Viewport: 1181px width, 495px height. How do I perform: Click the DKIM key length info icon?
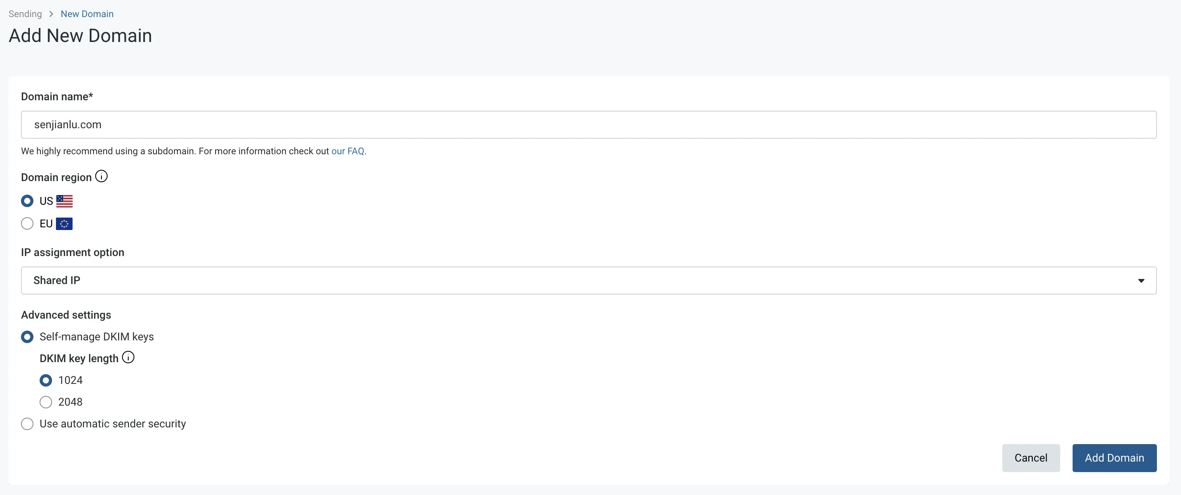click(128, 357)
